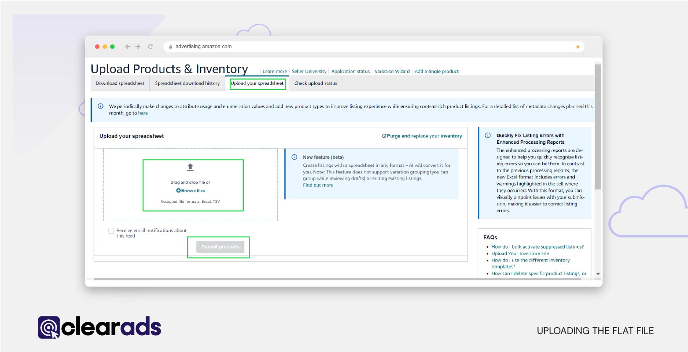688x352 pixels.
Task: Click the upload arrow icon in drop zone
Action: (x=190, y=167)
